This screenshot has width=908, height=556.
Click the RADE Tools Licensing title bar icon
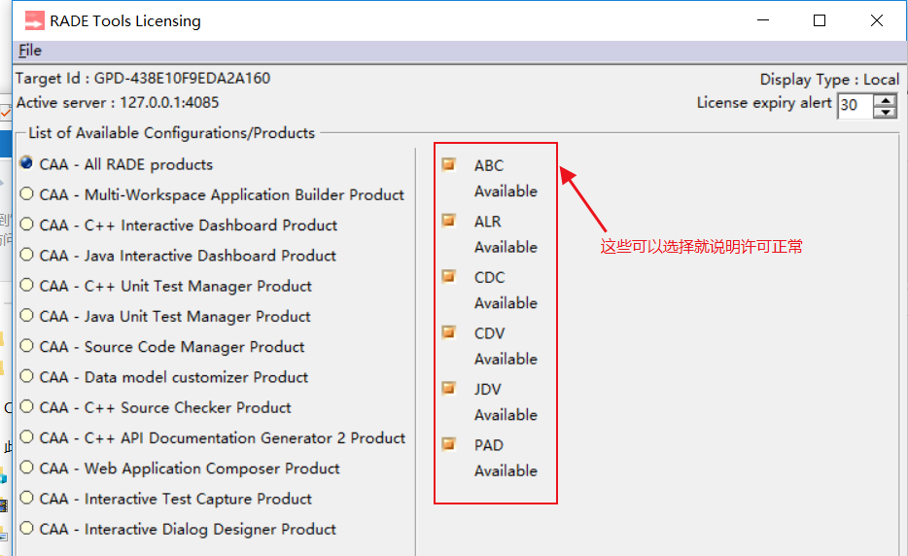click(x=35, y=20)
